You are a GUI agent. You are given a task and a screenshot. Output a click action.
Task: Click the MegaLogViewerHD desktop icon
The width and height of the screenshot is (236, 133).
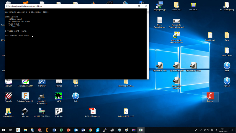[x=25, y=82]
